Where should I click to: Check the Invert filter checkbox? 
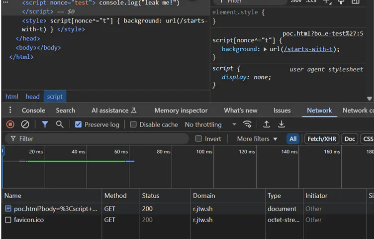pyautogui.click(x=199, y=139)
